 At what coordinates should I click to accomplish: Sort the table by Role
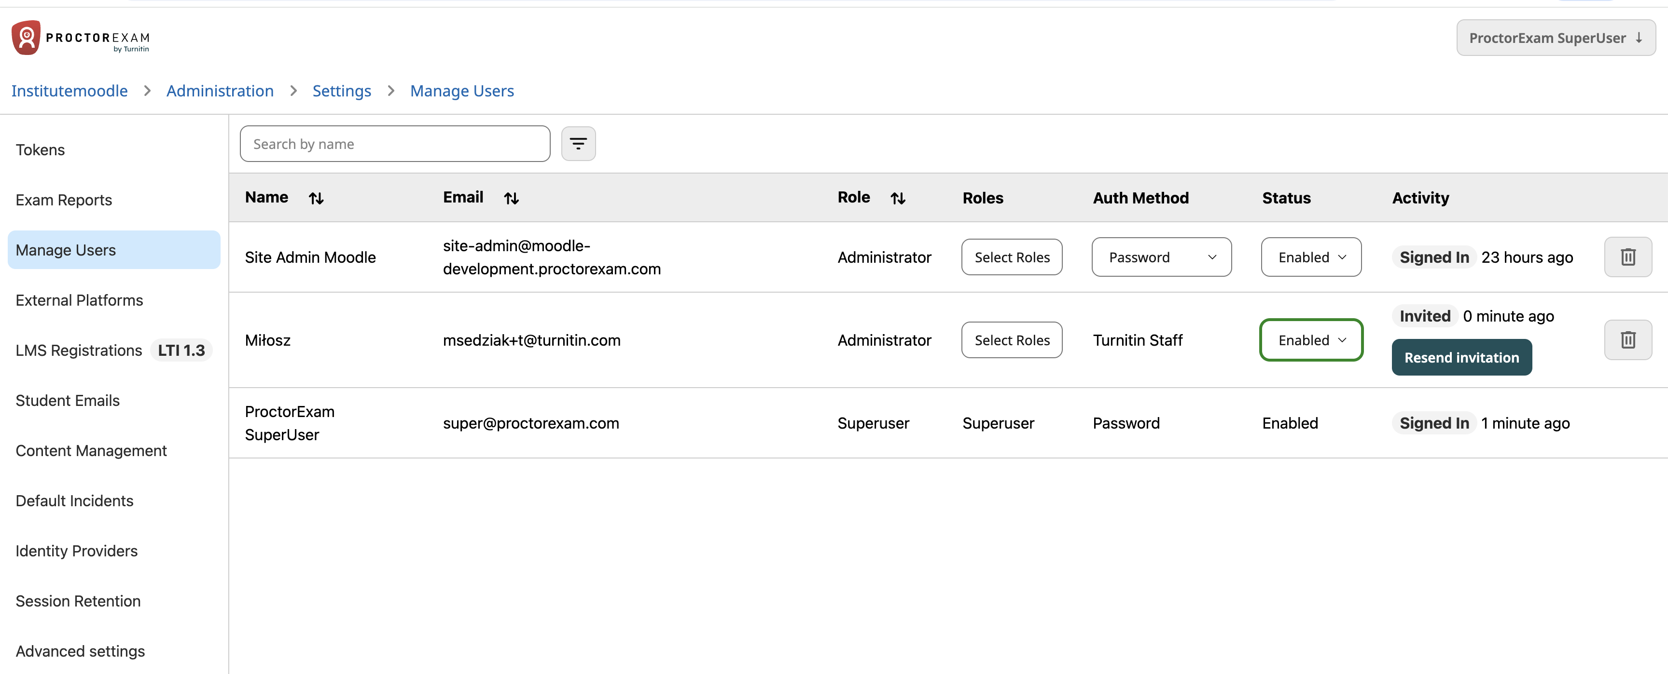(x=897, y=199)
